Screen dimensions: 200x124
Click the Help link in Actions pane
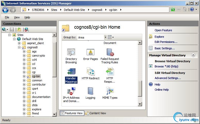pos(157,84)
